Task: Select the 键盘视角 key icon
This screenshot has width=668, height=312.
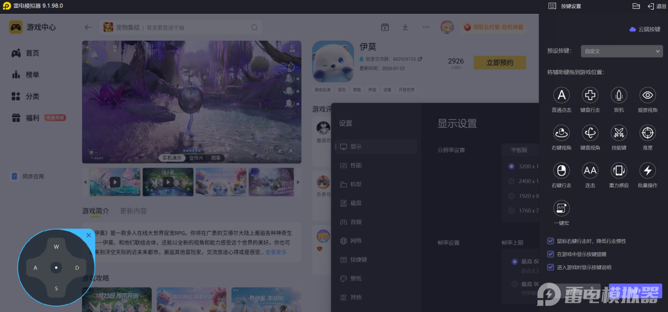Action: coord(590,133)
